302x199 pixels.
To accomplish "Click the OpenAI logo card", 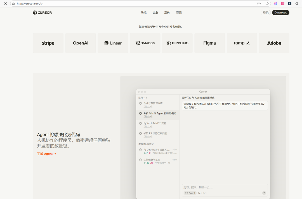I will point(81,43).
